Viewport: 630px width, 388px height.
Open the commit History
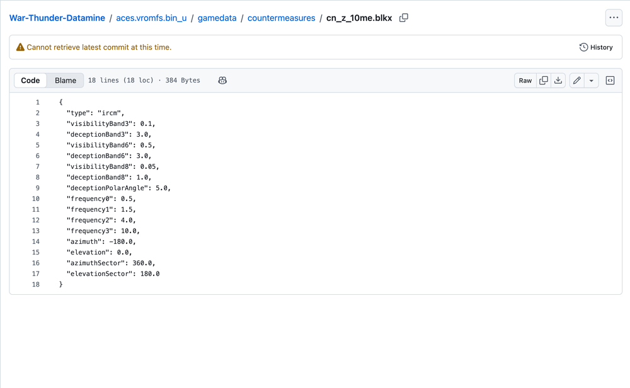coord(596,47)
